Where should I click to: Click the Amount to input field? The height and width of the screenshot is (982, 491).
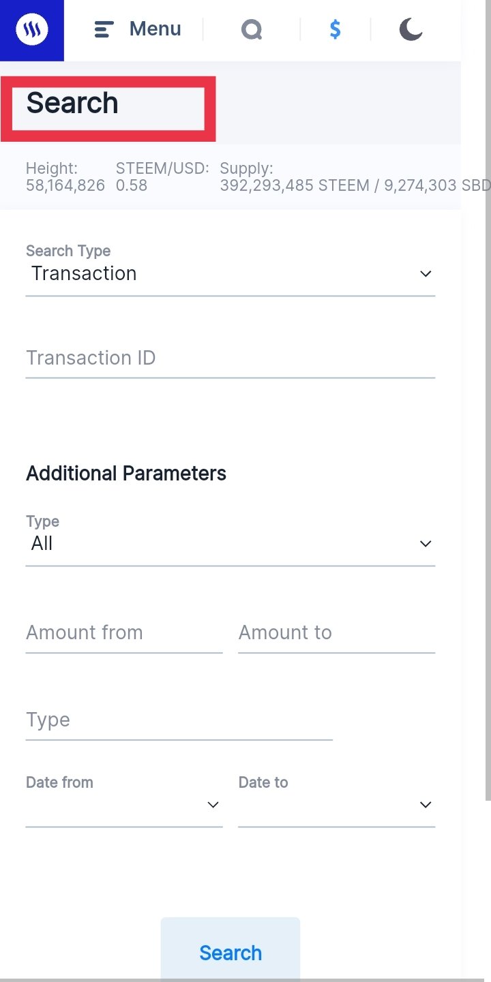click(x=336, y=633)
